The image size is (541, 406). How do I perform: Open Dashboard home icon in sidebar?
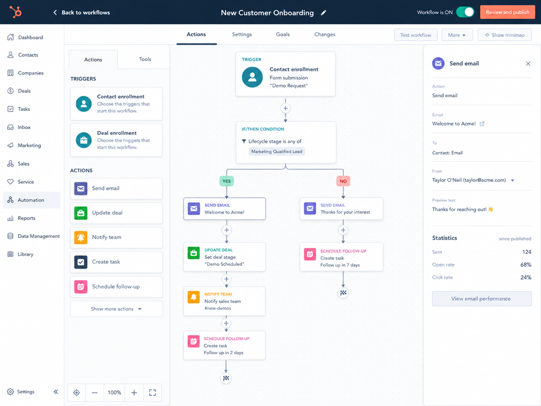point(11,37)
